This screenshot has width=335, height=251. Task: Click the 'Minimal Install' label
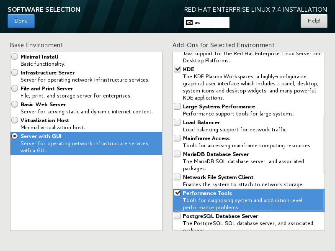[39, 57]
